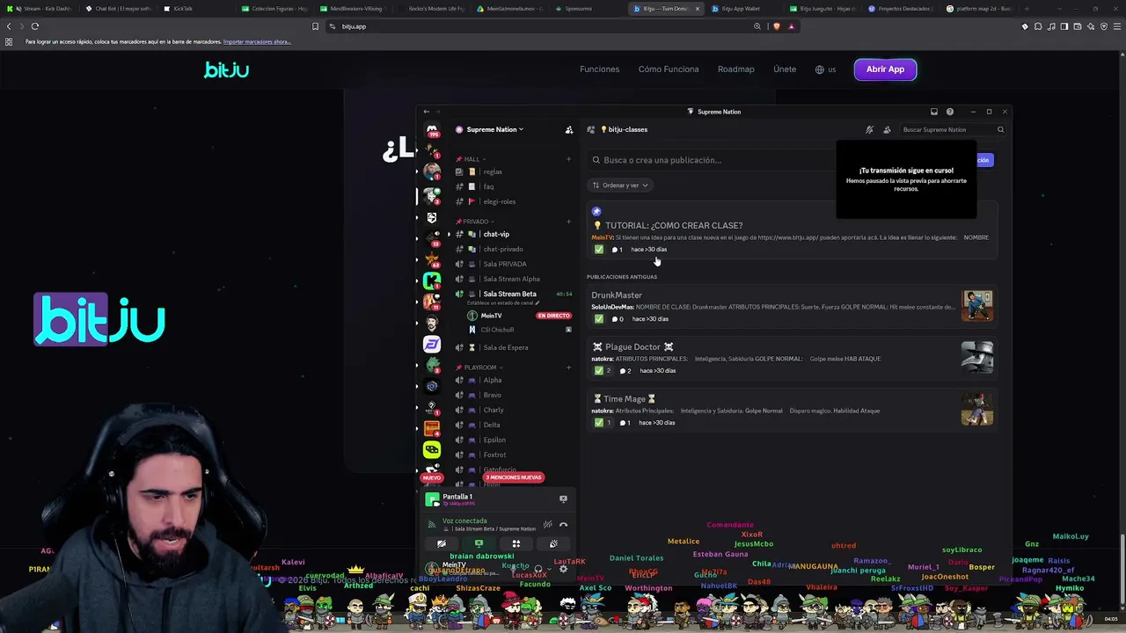Viewport: 1126px width, 633px height.
Task: Click Funciones in Bitju site navigation
Action: click(x=599, y=69)
